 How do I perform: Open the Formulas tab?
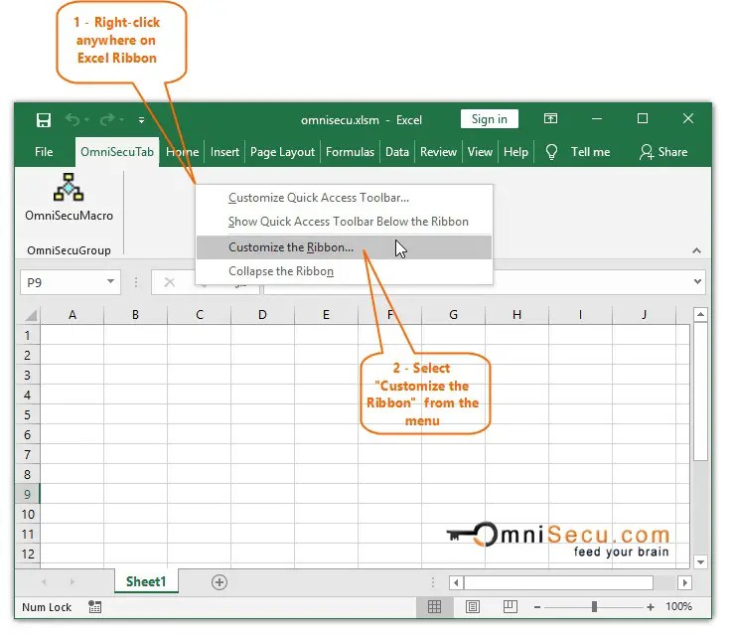pos(350,152)
